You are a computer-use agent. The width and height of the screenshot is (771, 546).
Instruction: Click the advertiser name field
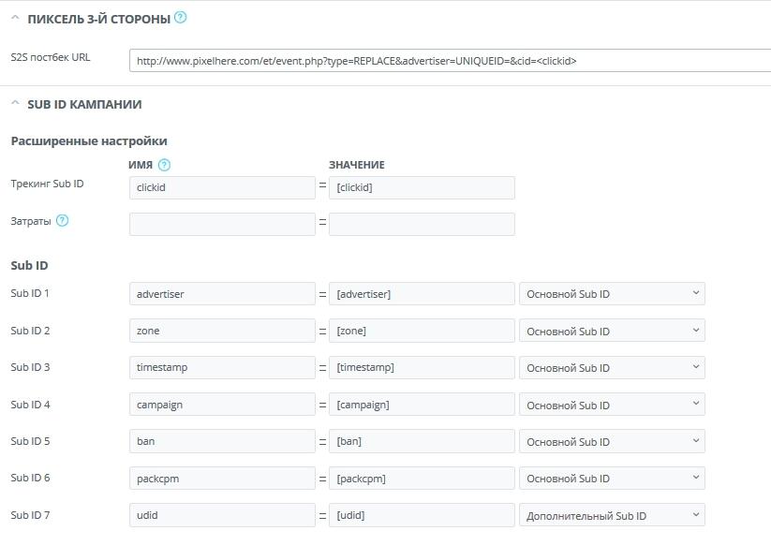[x=222, y=294]
